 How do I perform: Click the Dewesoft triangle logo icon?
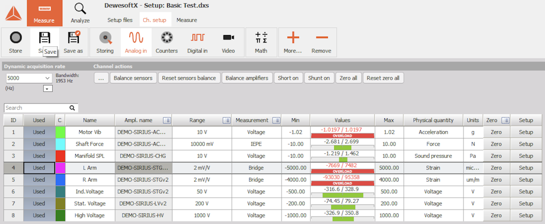[x=13, y=13]
